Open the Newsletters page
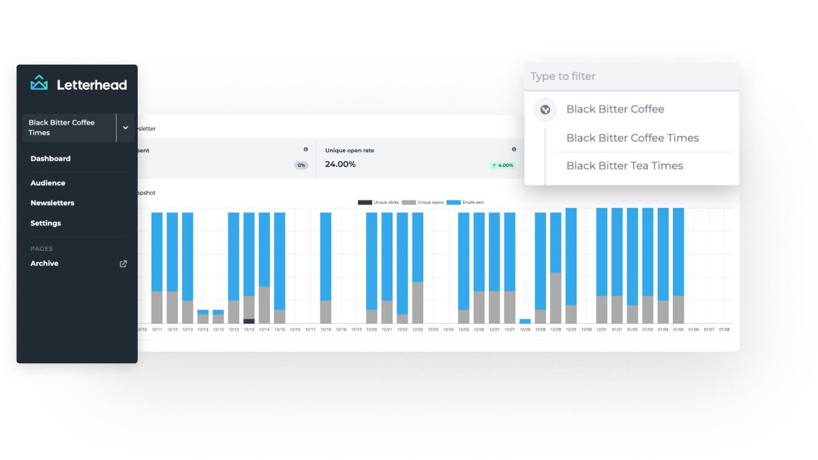Screen dimensions: 818x460 53,202
